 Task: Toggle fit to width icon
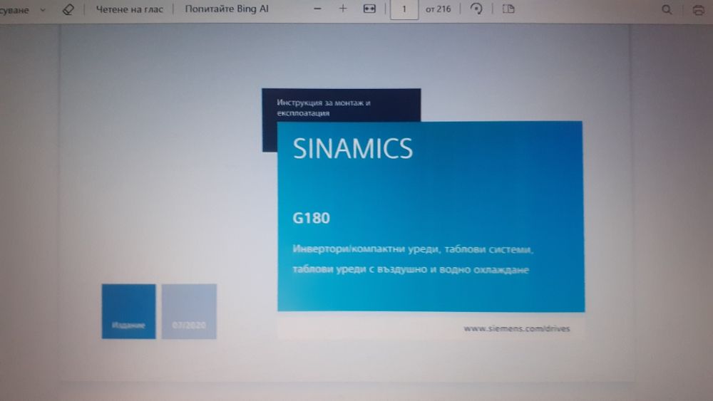tap(369, 9)
